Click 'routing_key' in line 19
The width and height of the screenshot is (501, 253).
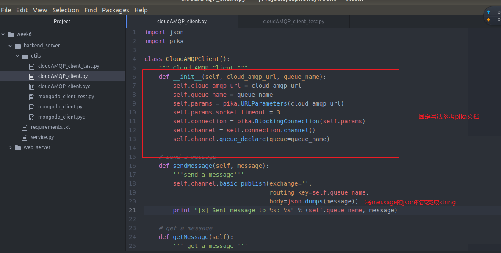[289, 192]
